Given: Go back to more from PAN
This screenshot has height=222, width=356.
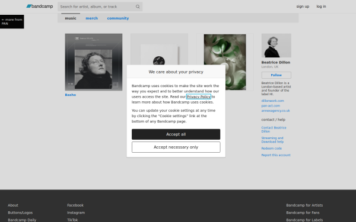Looking at the screenshot, I should tap(12, 21).
